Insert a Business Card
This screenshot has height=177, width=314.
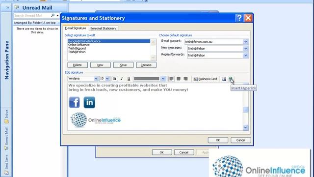point(205,79)
